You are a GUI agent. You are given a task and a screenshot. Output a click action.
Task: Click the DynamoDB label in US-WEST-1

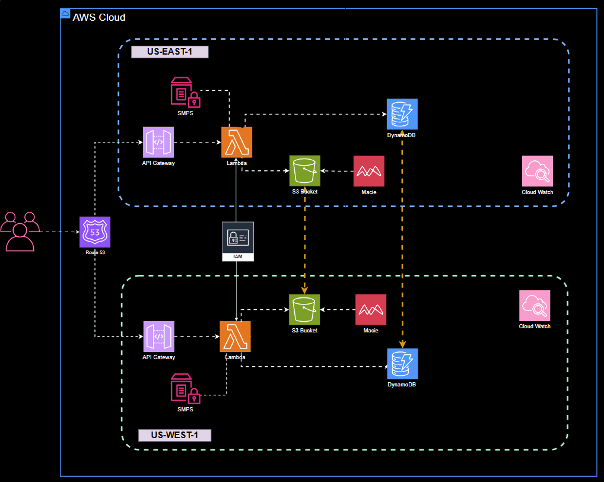[x=402, y=385]
